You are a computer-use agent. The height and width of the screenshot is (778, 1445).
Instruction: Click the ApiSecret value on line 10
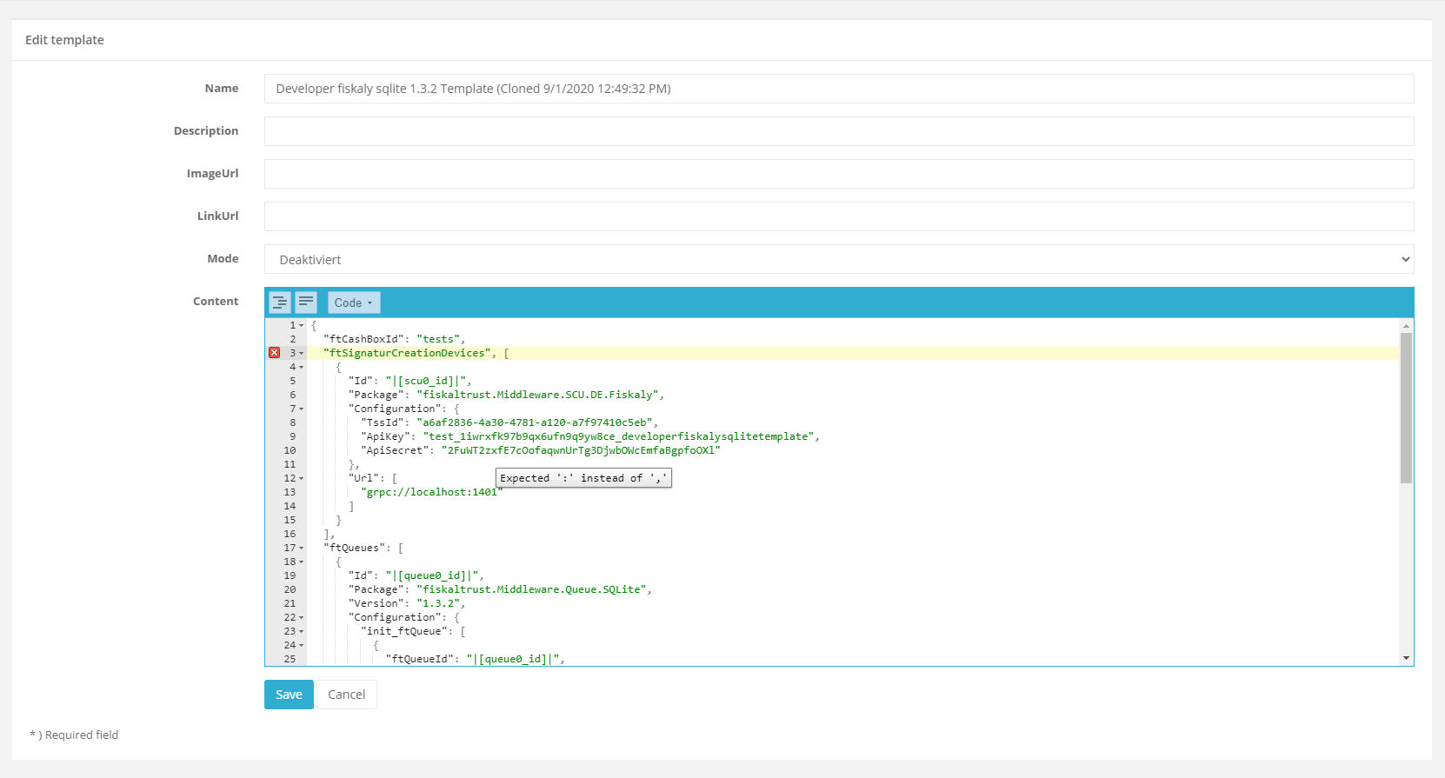581,450
